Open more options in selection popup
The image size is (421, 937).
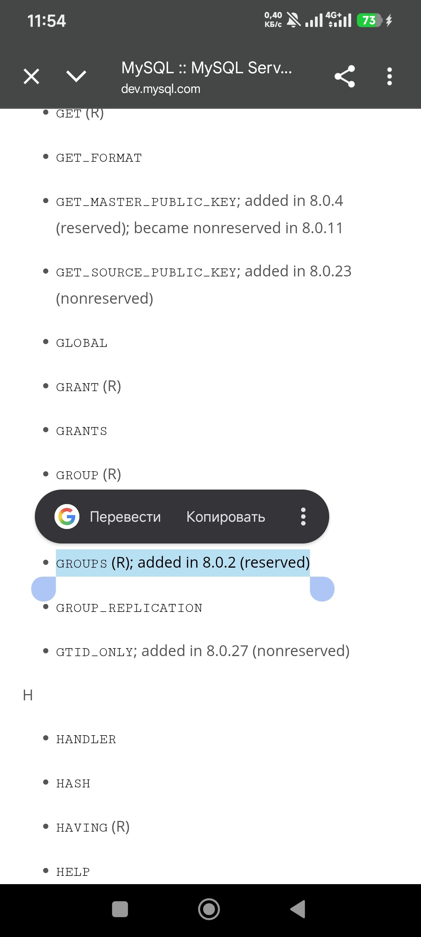(x=303, y=517)
